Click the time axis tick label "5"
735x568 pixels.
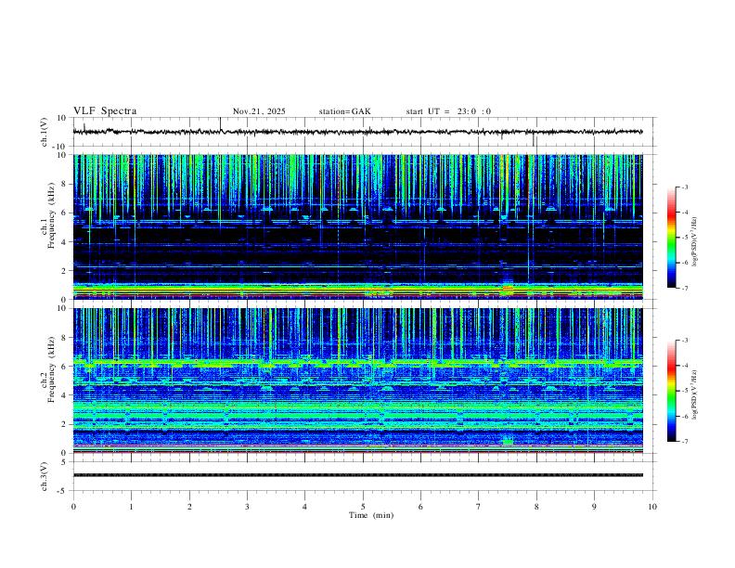pos(363,507)
